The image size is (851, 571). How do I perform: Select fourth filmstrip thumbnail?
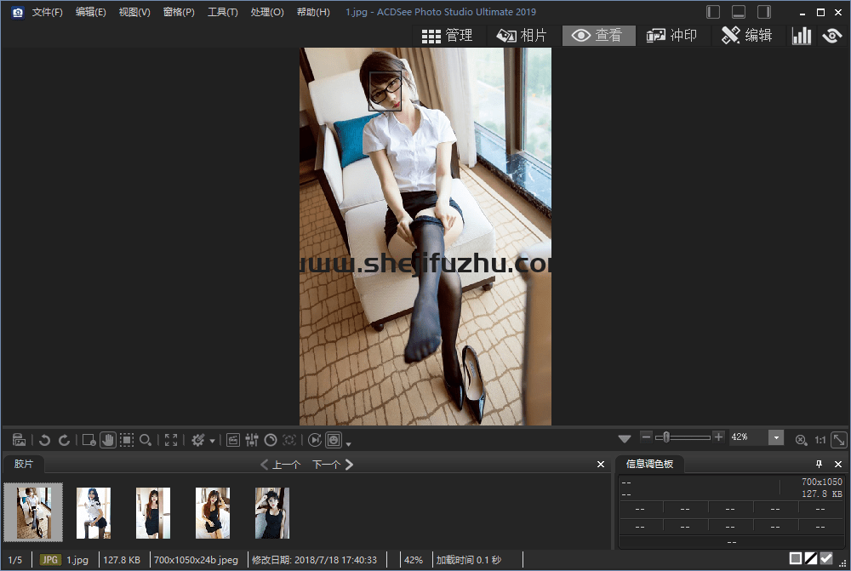click(213, 513)
